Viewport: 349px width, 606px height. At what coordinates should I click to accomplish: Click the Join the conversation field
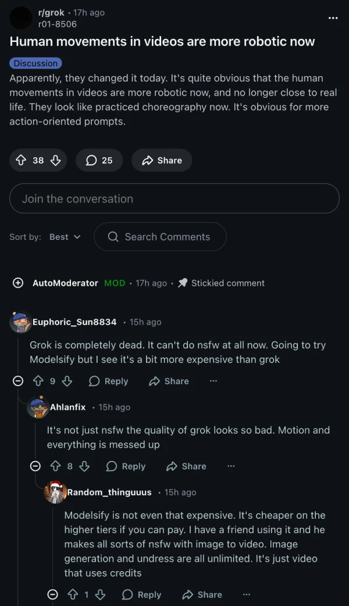(x=174, y=199)
